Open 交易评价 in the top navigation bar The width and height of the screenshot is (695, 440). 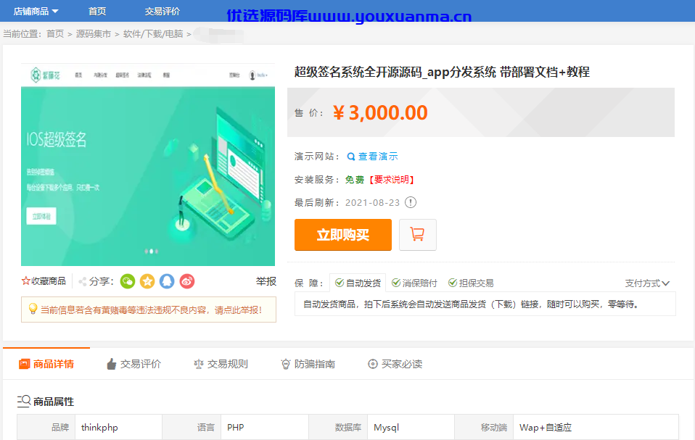coord(163,11)
